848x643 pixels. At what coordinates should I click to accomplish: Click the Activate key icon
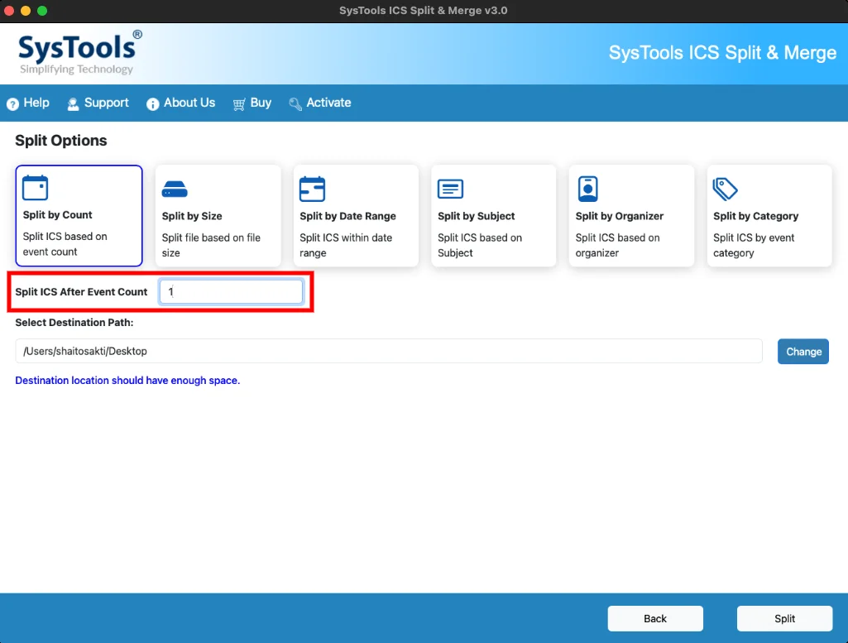[x=295, y=103]
